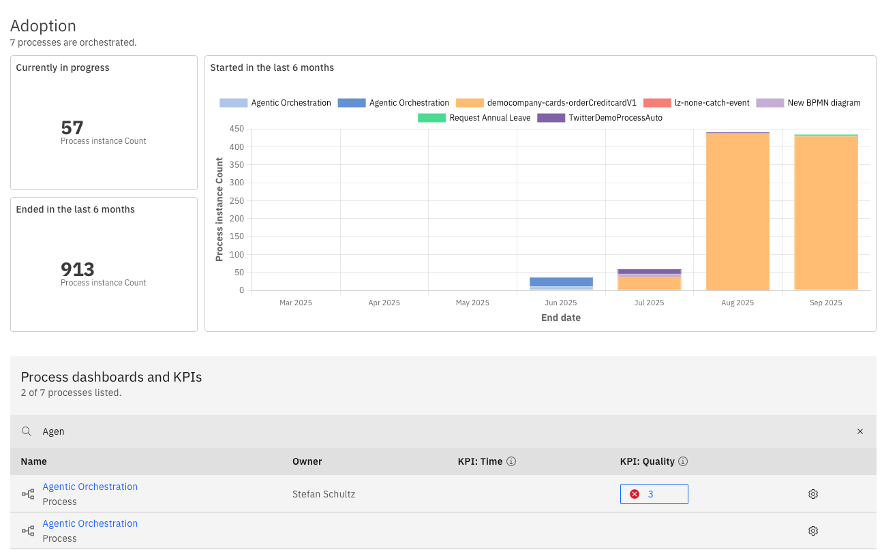This screenshot has width=882, height=554.
Task: Open the info icon next to KPI: Time
Action: click(x=511, y=461)
